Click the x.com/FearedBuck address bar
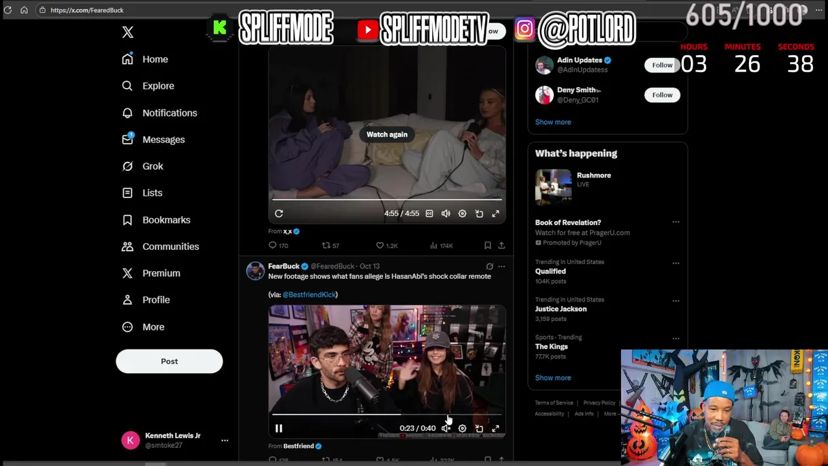The height and width of the screenshot is (466, 828). 87,10
